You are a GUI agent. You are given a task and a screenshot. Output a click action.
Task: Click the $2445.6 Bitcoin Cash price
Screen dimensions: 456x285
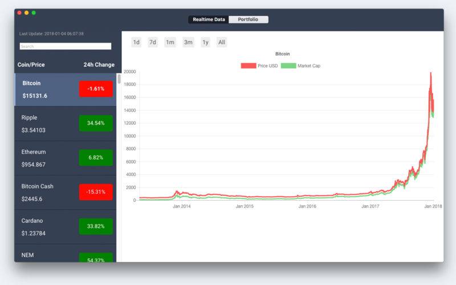(32, 199)
